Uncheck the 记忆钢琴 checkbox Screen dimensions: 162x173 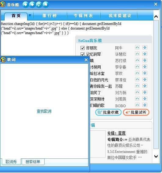click(x=82, y=54)
